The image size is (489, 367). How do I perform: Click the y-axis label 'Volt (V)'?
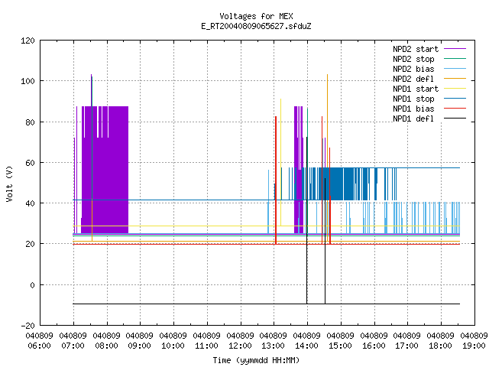click(x=9, y=183)
